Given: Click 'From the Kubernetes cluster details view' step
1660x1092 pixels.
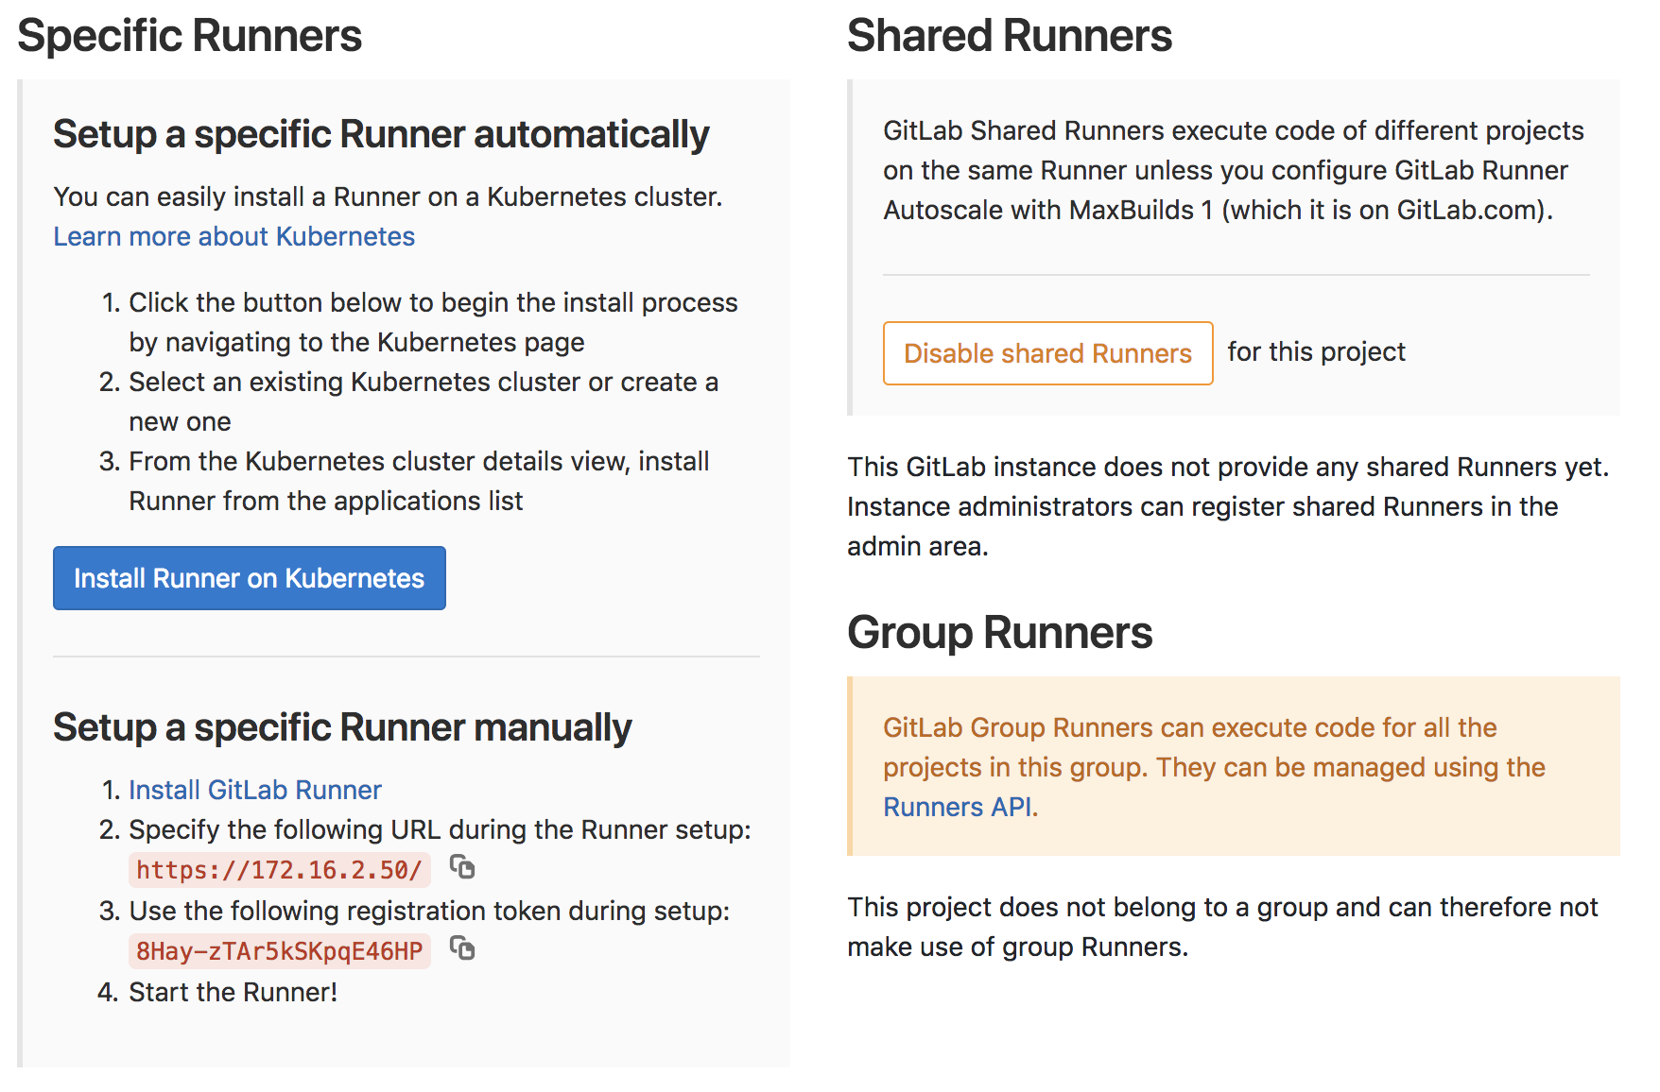Looking at the screenshot, I should [419, 481].
